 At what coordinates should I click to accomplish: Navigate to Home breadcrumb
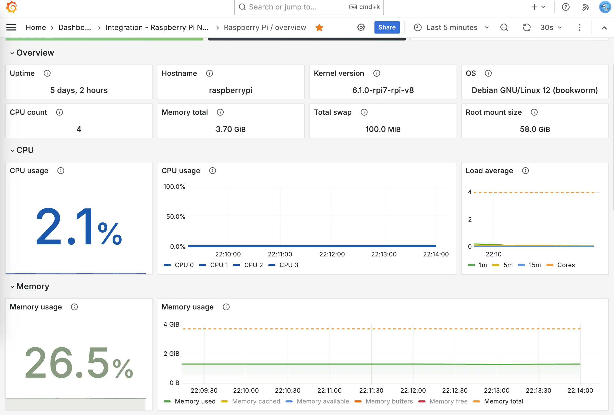(x=36, y=27)
